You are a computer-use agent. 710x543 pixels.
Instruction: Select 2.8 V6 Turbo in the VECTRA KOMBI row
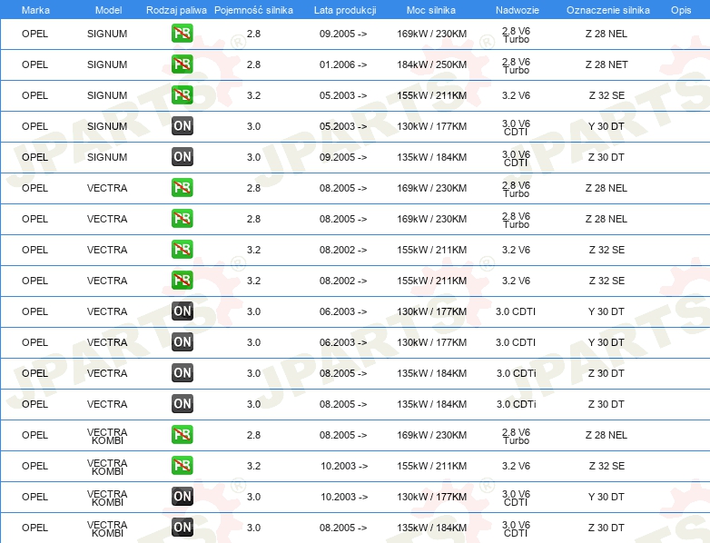coord(516,436)
